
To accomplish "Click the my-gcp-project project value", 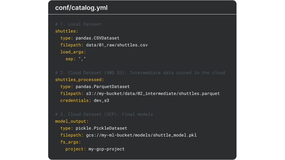I will 107,149.
